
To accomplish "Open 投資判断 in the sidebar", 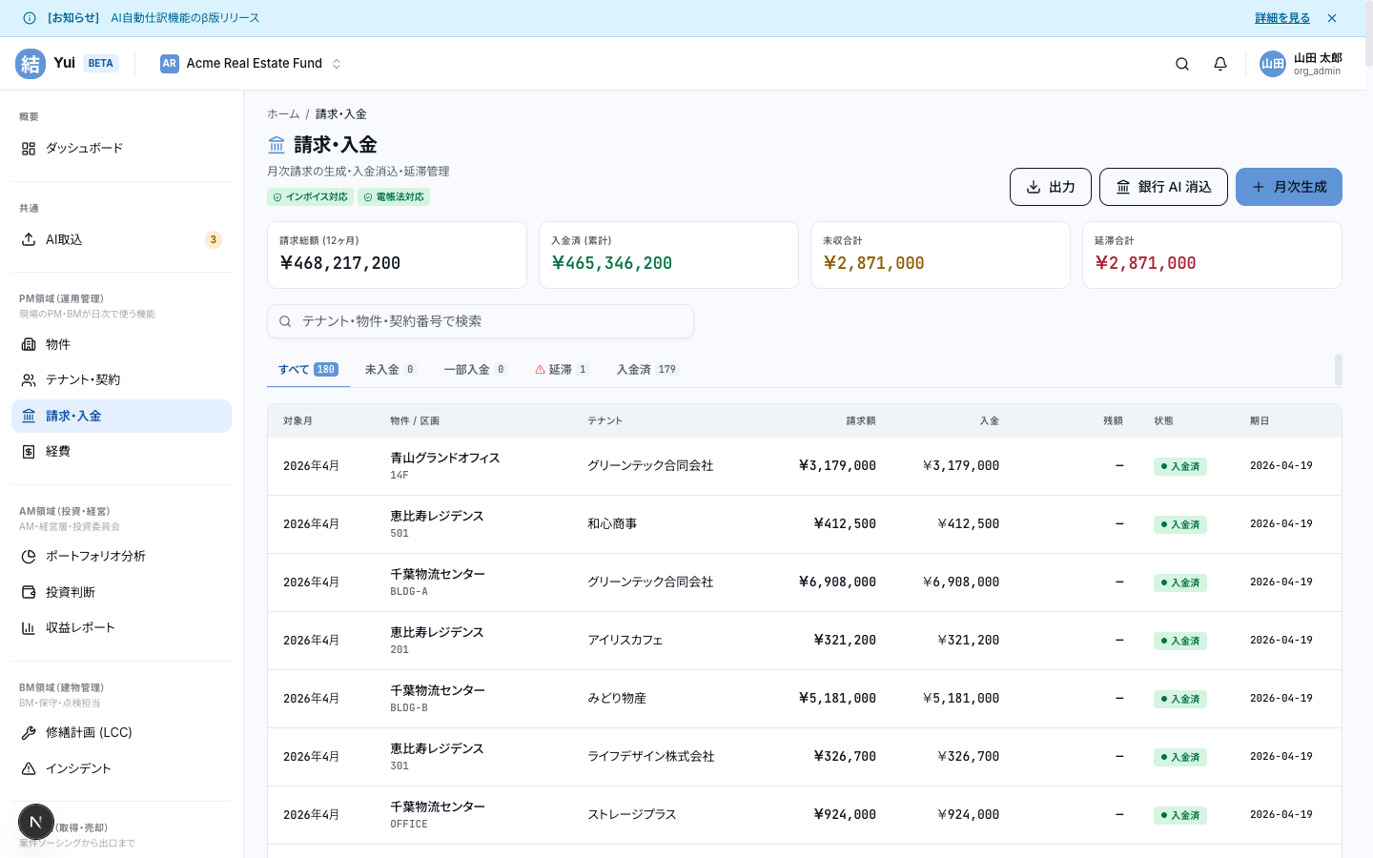I will [121, 592].
